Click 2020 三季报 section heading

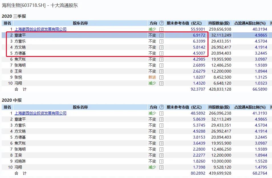14,16
